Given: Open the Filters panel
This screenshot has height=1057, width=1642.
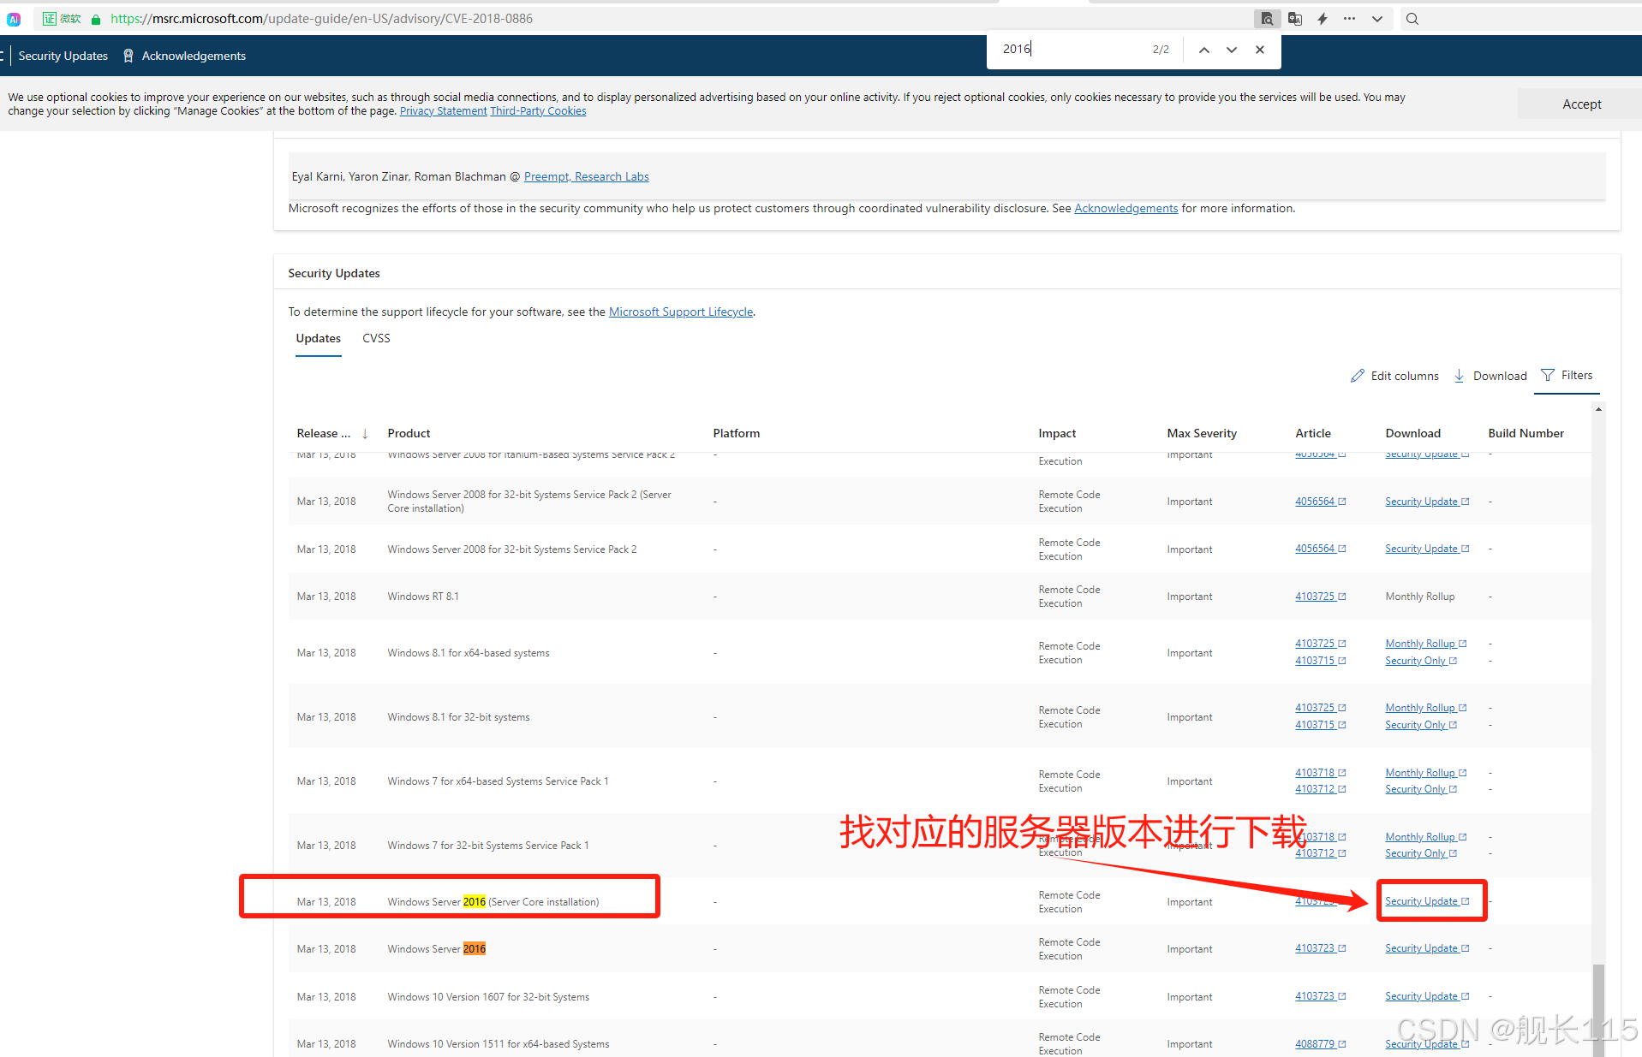Looking at the screenshot, I should pyautogui.click(x=1567, y=375).
